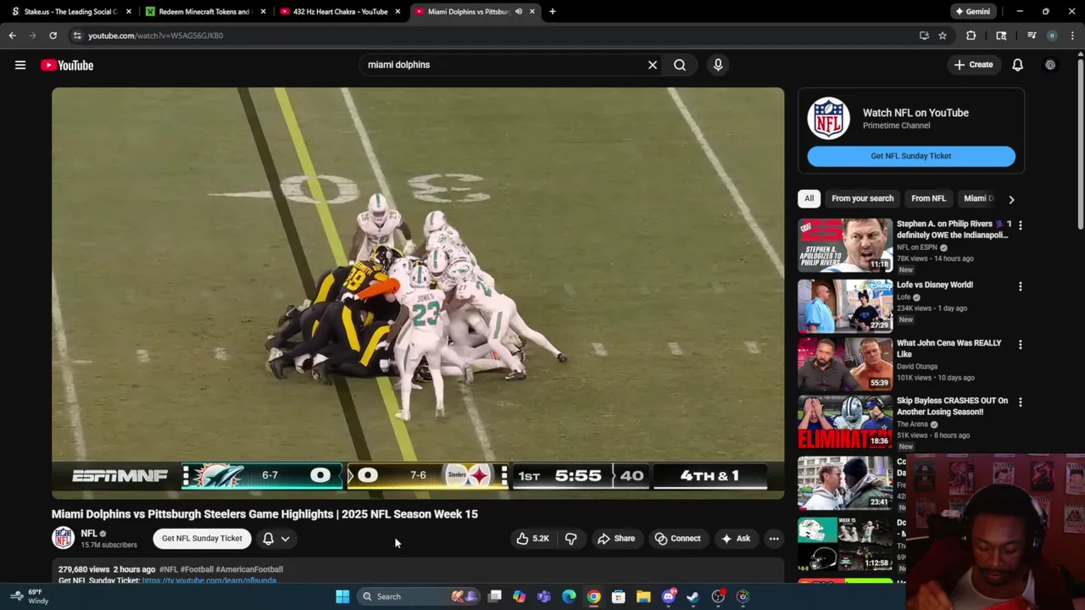The height and width of the screenshot is (610, 1085).
Task: Open Chrome media controls icon
Action: pyautogui.click(x=1032, y=36)
